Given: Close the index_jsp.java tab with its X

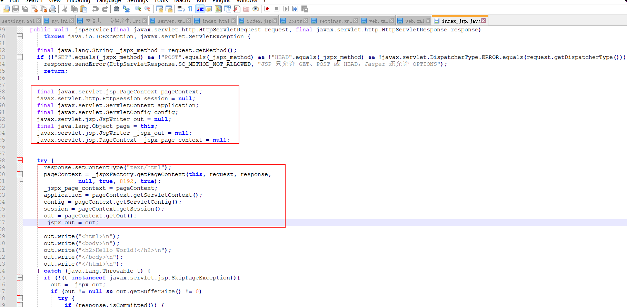Looking at the screenshot, I should [483, 21].
